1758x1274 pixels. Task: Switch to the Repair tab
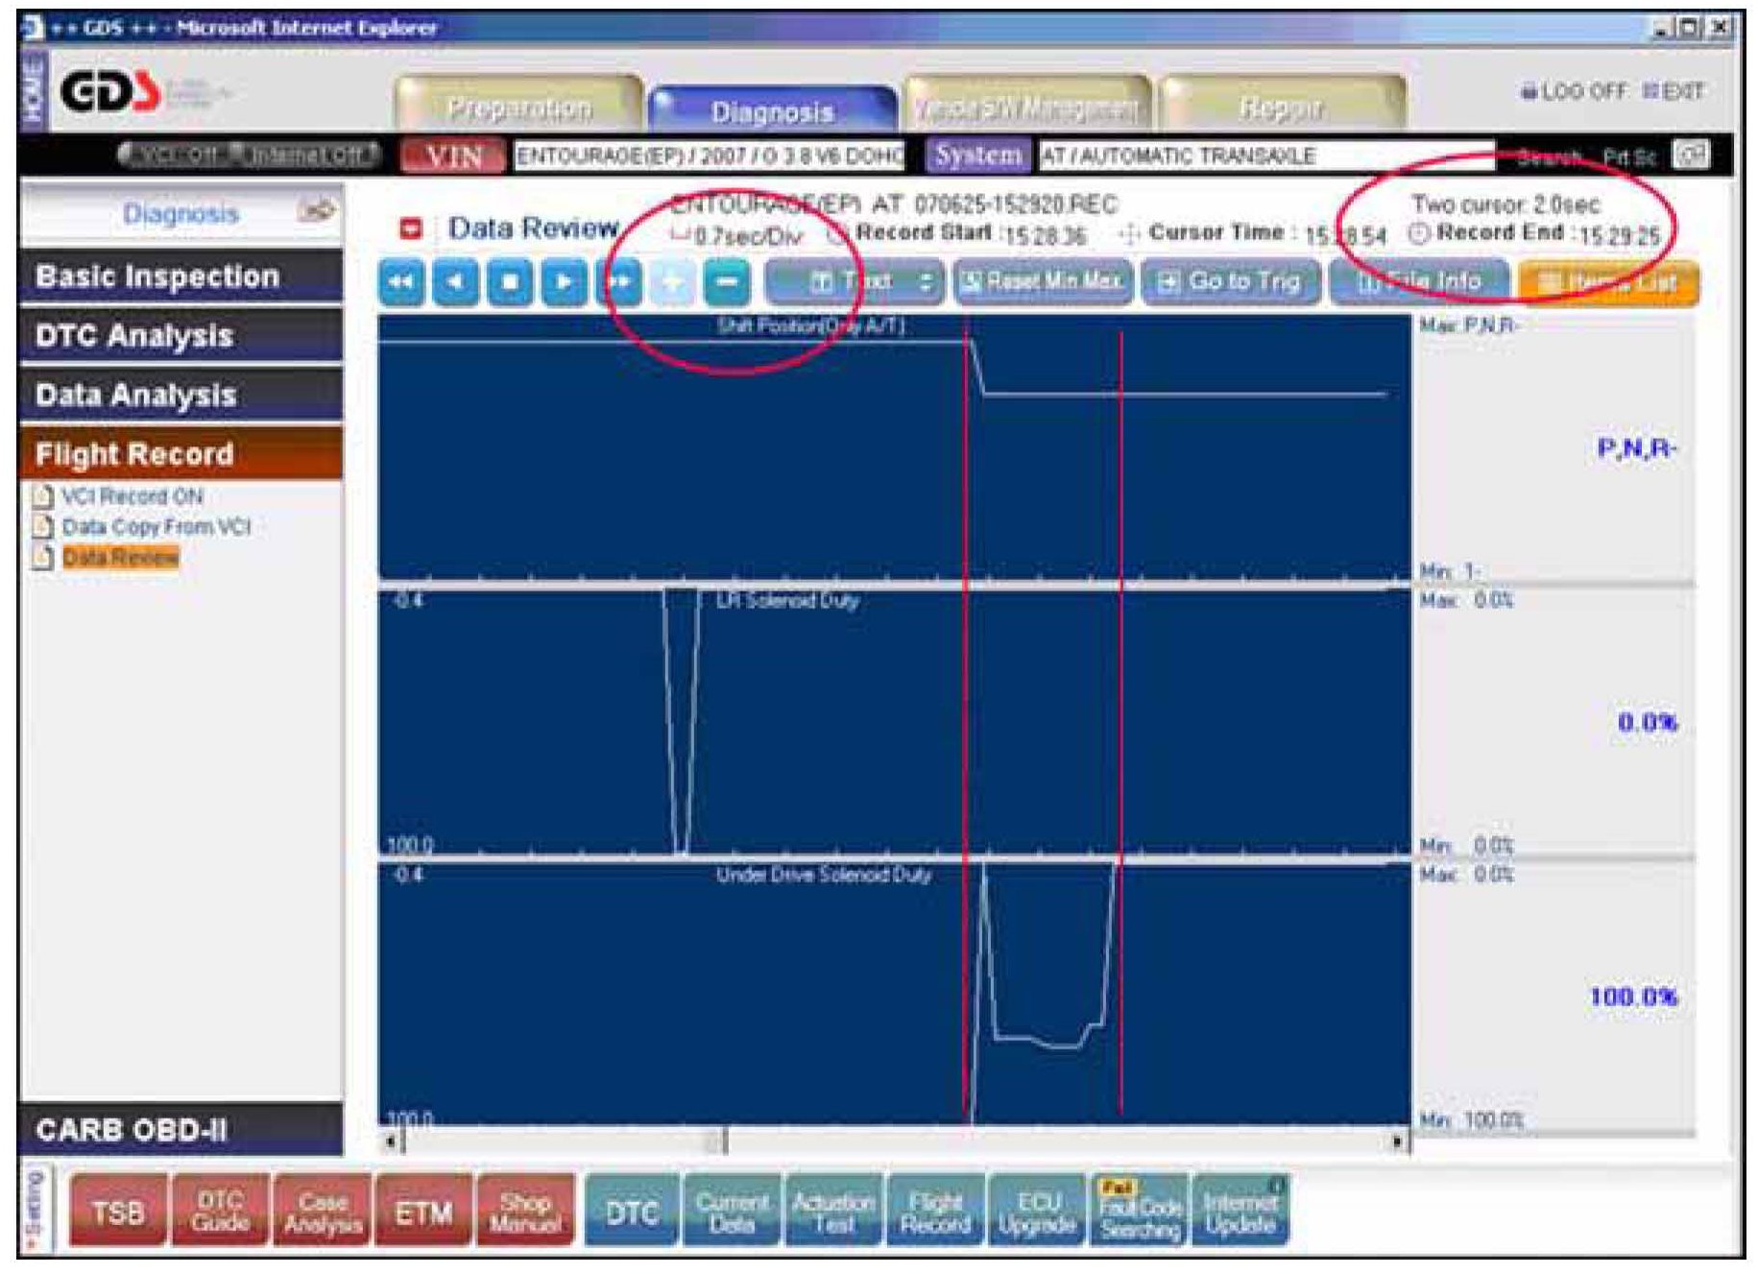1281,108
